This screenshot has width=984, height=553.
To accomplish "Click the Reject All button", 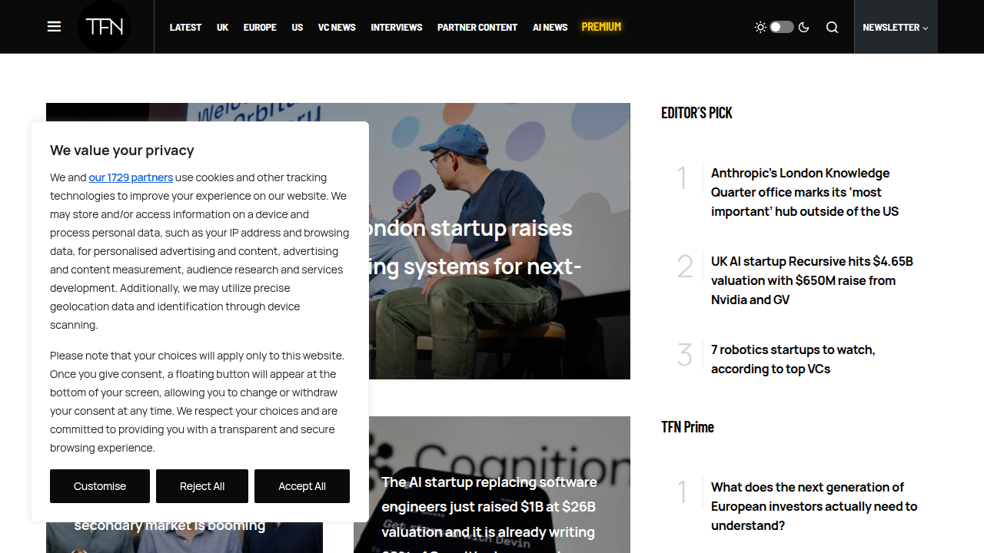I will click(x=202, y=486).
